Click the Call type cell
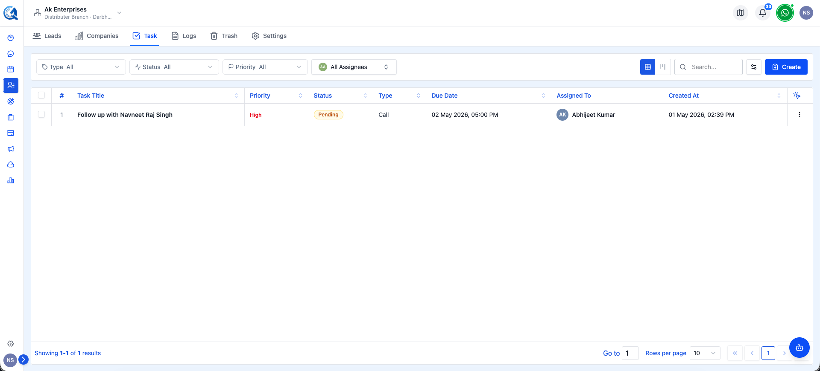The height and width of the screenshot is (371, 820). (384, 115)
